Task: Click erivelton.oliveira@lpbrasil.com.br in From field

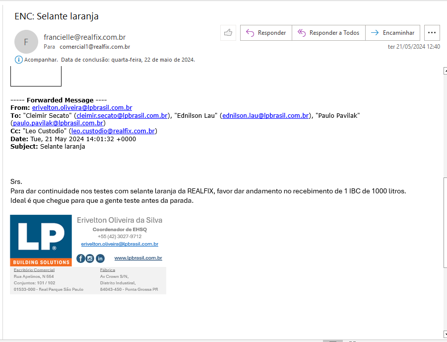Action: pos(82,108)
